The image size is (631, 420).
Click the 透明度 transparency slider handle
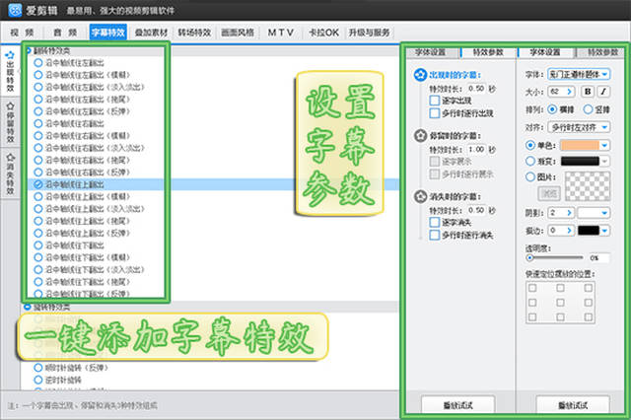coord(530,257)
